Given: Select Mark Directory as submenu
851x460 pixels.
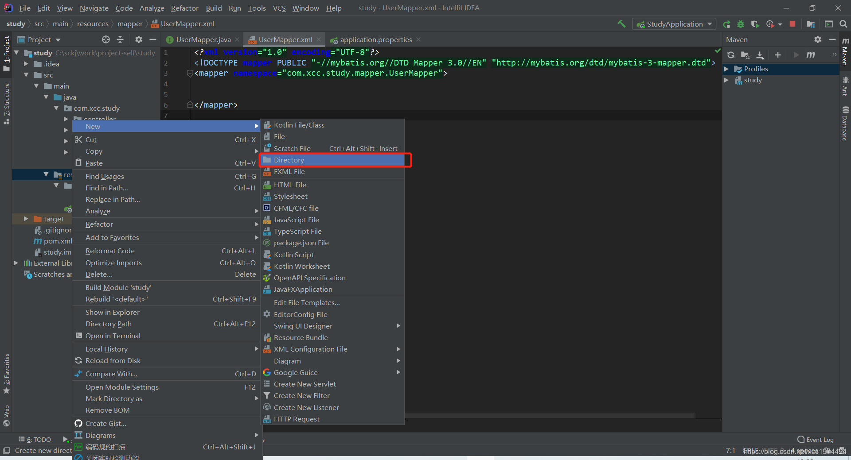Looking at the screenshot, I should point(166,398).
